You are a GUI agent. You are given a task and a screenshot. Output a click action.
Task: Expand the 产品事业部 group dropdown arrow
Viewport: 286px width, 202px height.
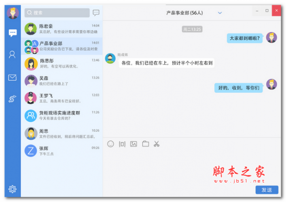click(220, 13)
